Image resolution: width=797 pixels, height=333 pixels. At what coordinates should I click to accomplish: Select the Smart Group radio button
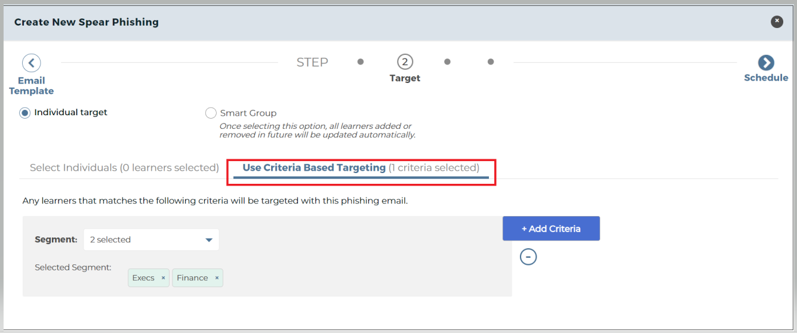(x=211, y=113)
